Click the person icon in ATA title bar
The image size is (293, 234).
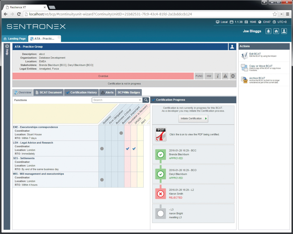pos(232,47)
